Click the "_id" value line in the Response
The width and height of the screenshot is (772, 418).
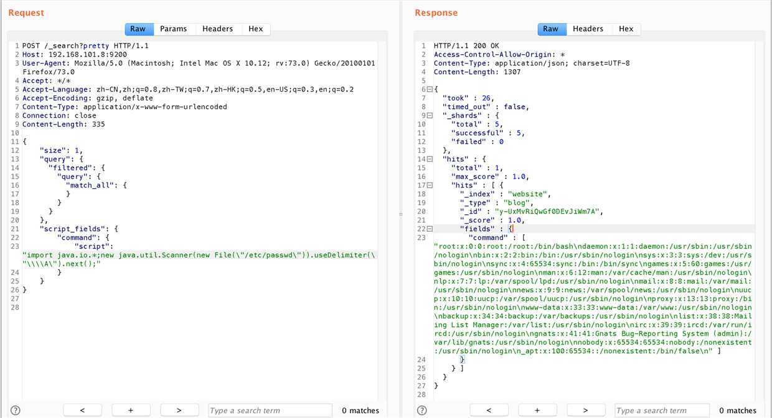point(532,212)
